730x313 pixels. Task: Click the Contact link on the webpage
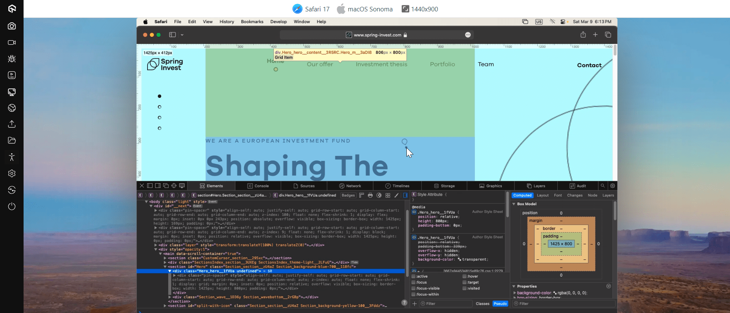click(589, 65)
